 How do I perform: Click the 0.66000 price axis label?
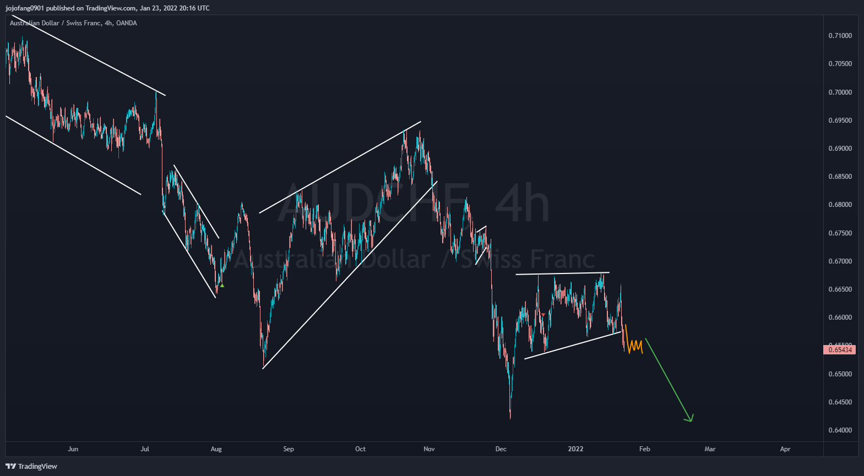click(x=840, y=318)
